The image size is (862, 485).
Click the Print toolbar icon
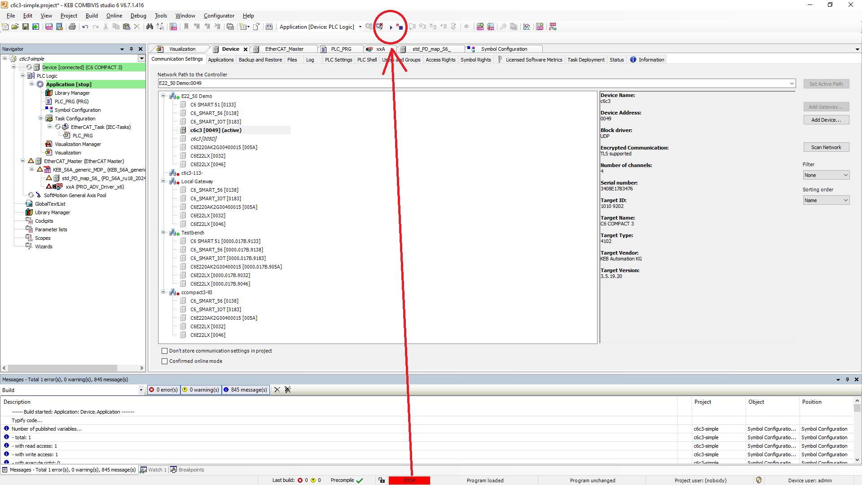(x=72, y=27)
